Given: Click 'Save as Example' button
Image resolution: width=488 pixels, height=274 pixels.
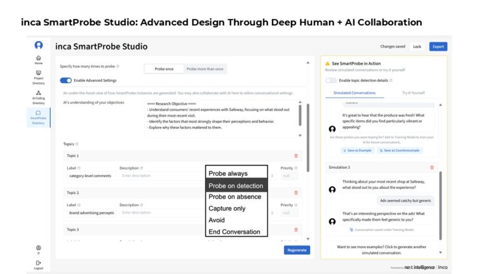Looking at the screenshot, I should (x=357, y=150).
